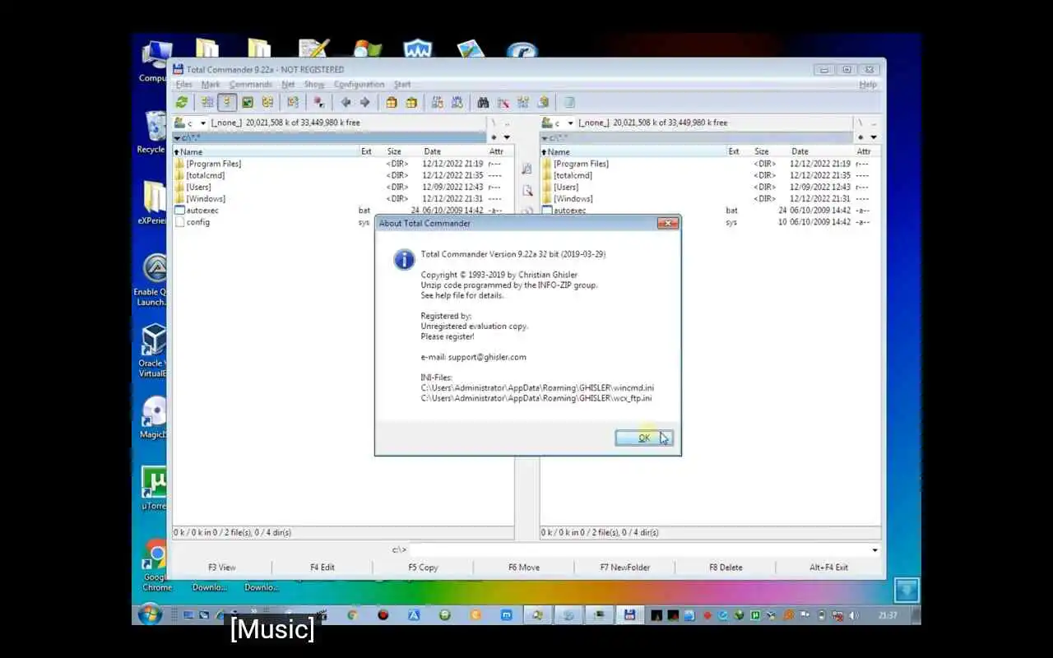Click the magnifier icon between file panels

click(527, 190)
